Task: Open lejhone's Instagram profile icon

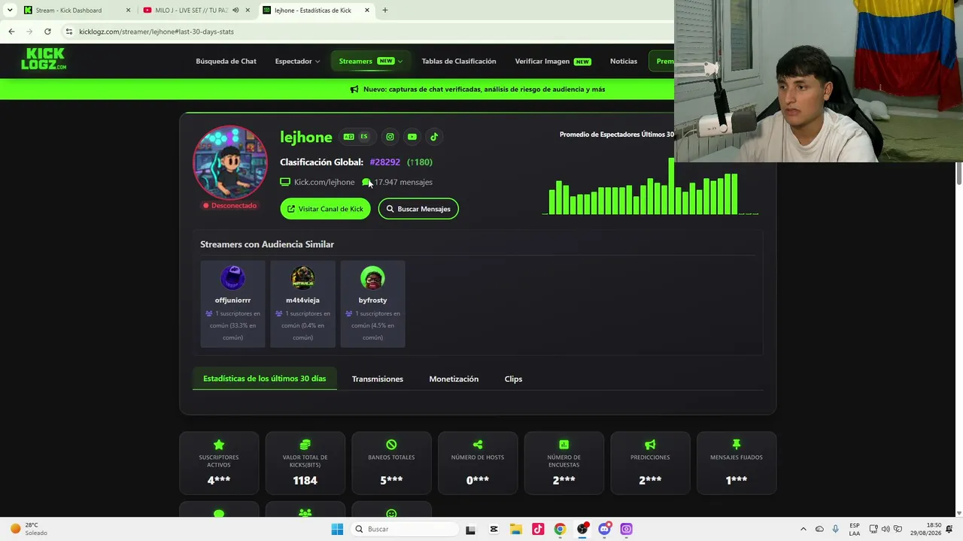Action: coord(390,137)
